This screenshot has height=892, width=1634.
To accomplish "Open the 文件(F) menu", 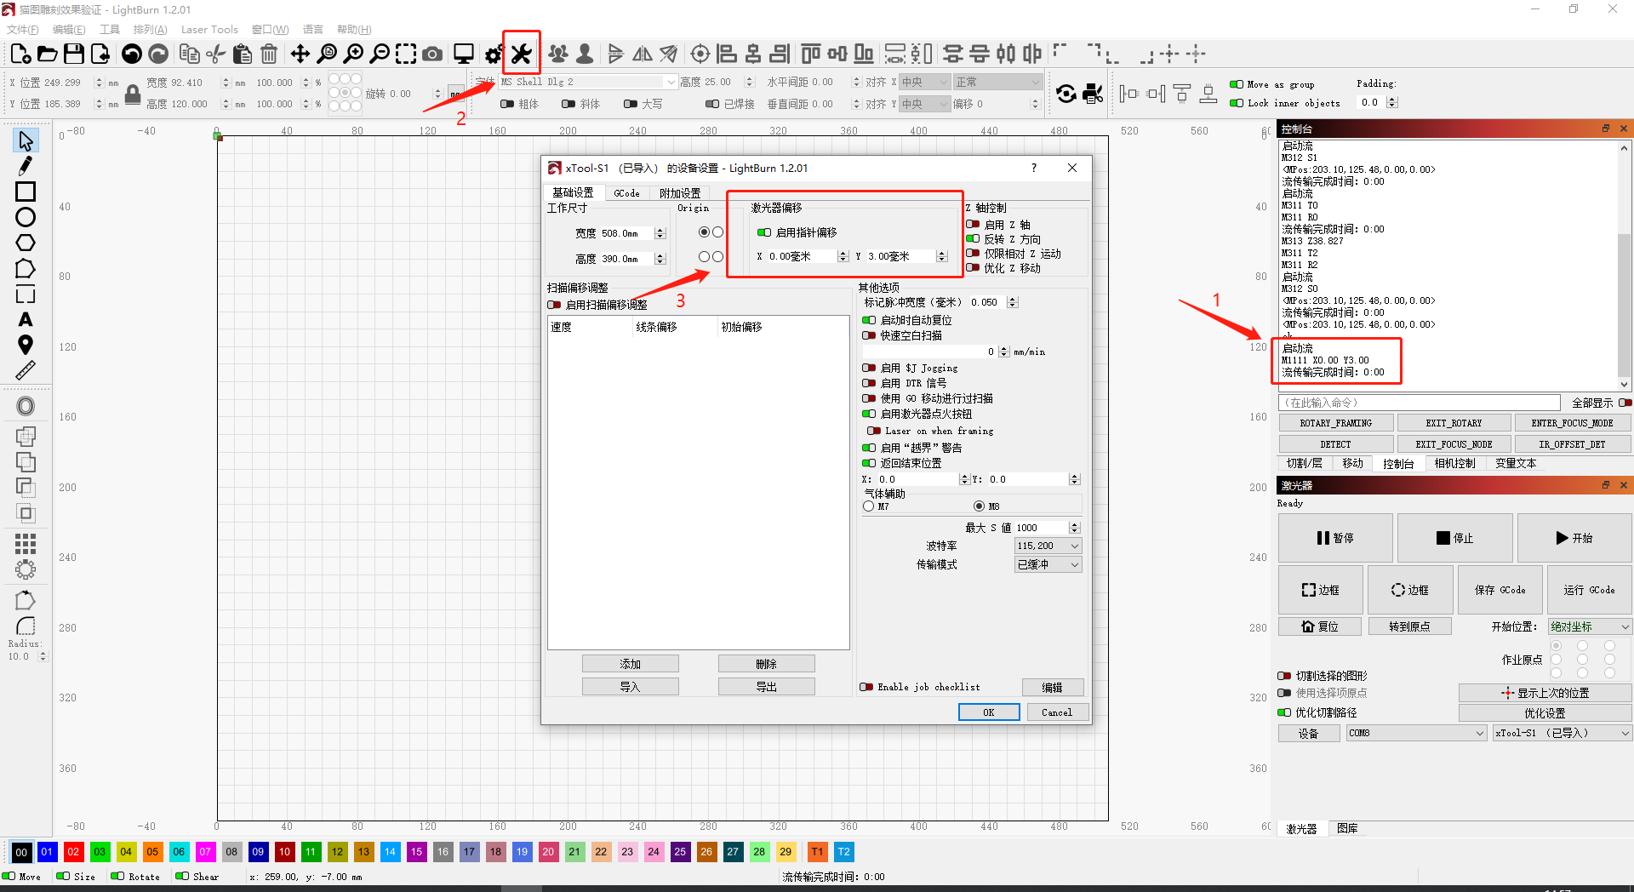I will click(22, 29).
